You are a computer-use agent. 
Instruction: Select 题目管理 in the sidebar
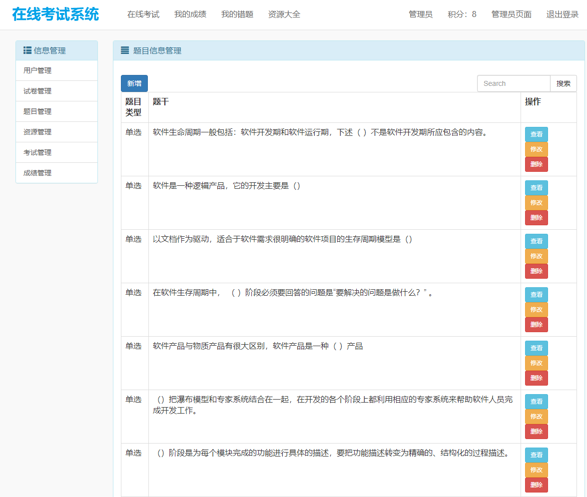56,111
